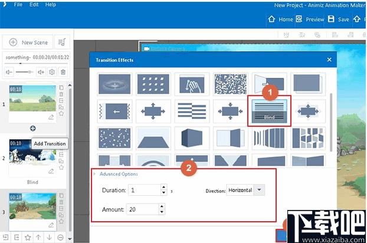Select the 3D cube transition effect
The height and width of the screenshot is (243, 367).
pos(192,138)
